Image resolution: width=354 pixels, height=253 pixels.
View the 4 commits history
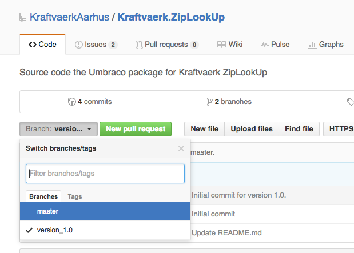coord(90,102)
